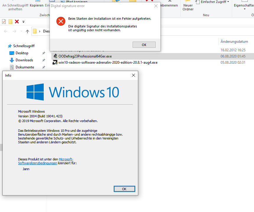Open the Quick Access Toolbar customize dropdown
The height and width of the screenshot is (212, 254).
click(x=24, y=22)
